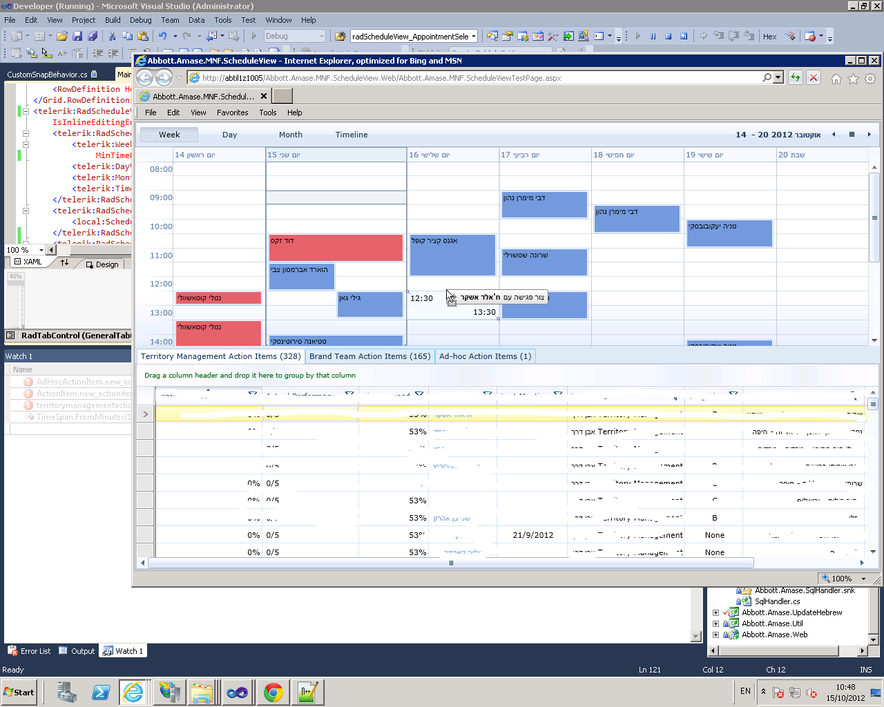This screenshot has height=707, width=884.
Task: Open Visual Studio Team menu
Action: 170,20
